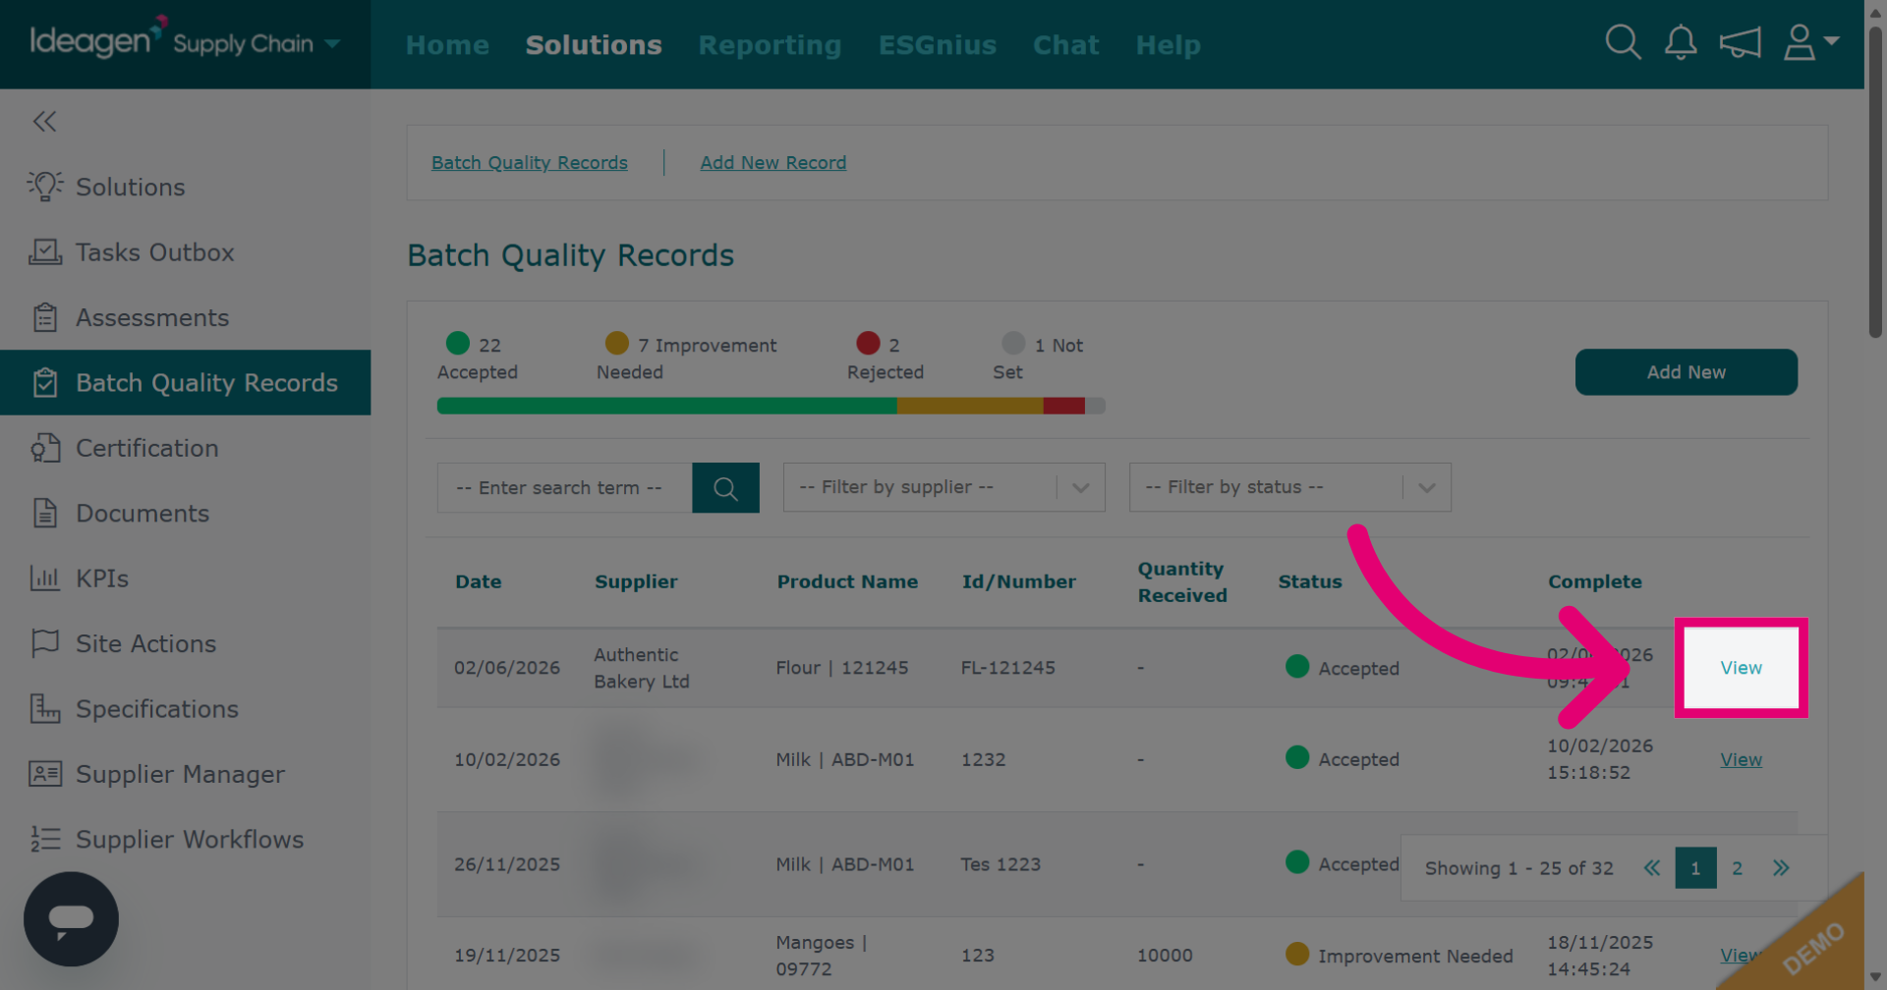Open Reporting in the top navigation
This screenshot has height=990, width=1887.
tap(770, 45)
